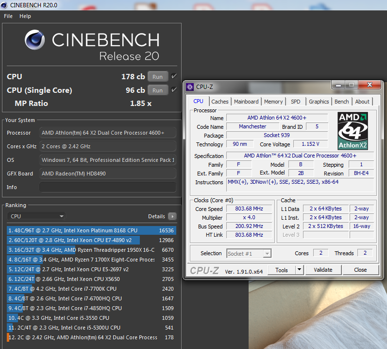Screen dimensions: 387x349
Task: Click the Code Name value Manchester
Action: coord(252,126)
